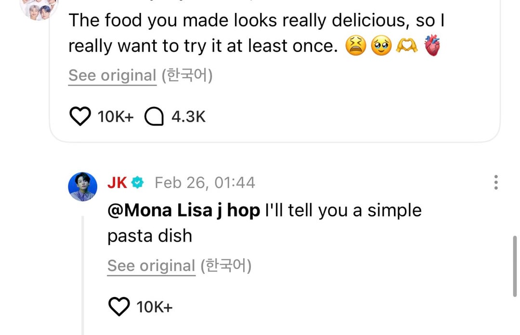The height and width of the screenshot is (335, 520).
Task: Like JK's reply with the heart icon
Action: tap(119, 307)
